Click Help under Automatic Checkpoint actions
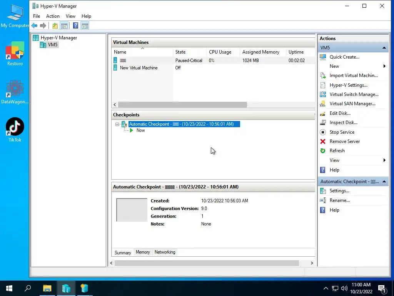 pos(334,210)
